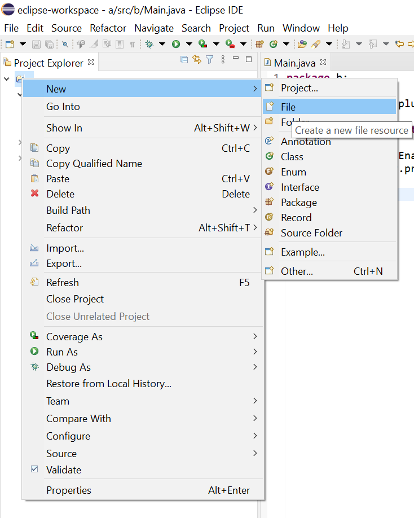This screenshot has height=518, width=414.
Task: Switch to the Main.java editor tab
Action: (x=294, y=63)
